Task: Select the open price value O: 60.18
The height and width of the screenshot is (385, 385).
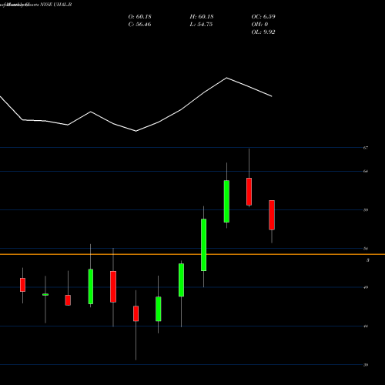Action: [139, 16]
